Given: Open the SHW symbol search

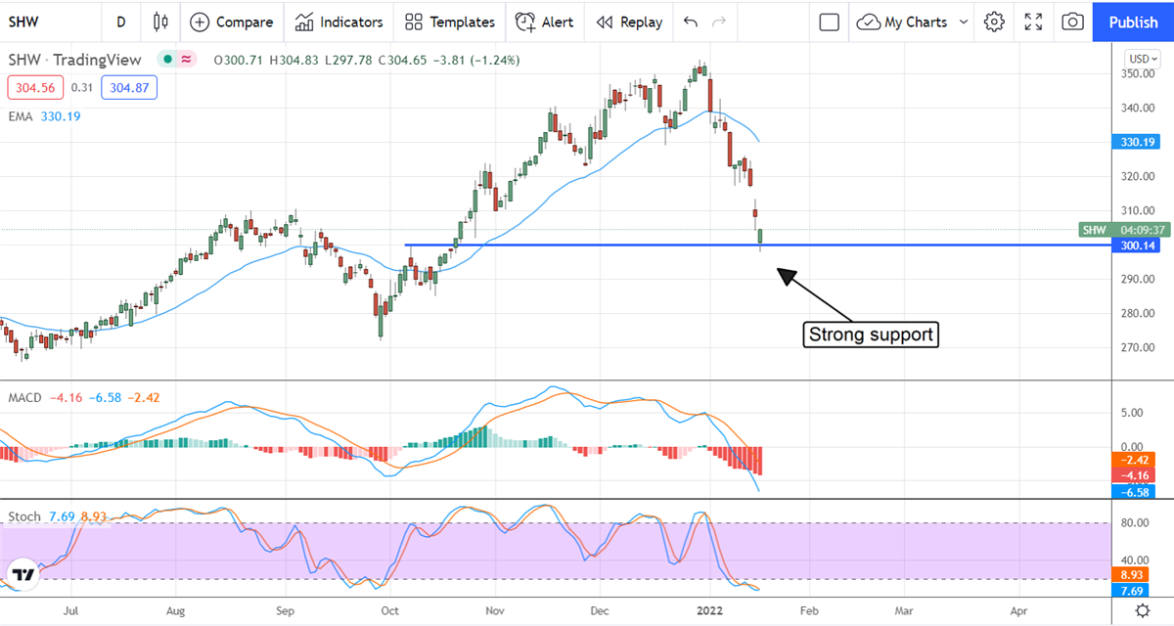Looking at the screenshot, I should (23, 22).
